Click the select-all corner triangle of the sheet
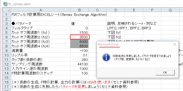 point(7,10)
